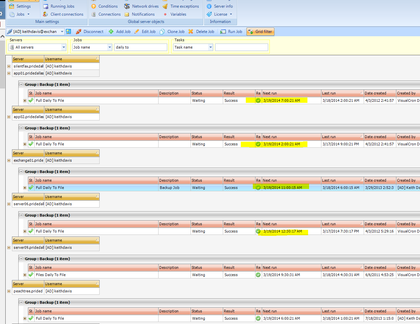The height and width of the screenshot is (324, 420).
Task: Click the Clone Job icon
Action: point(162,32)
